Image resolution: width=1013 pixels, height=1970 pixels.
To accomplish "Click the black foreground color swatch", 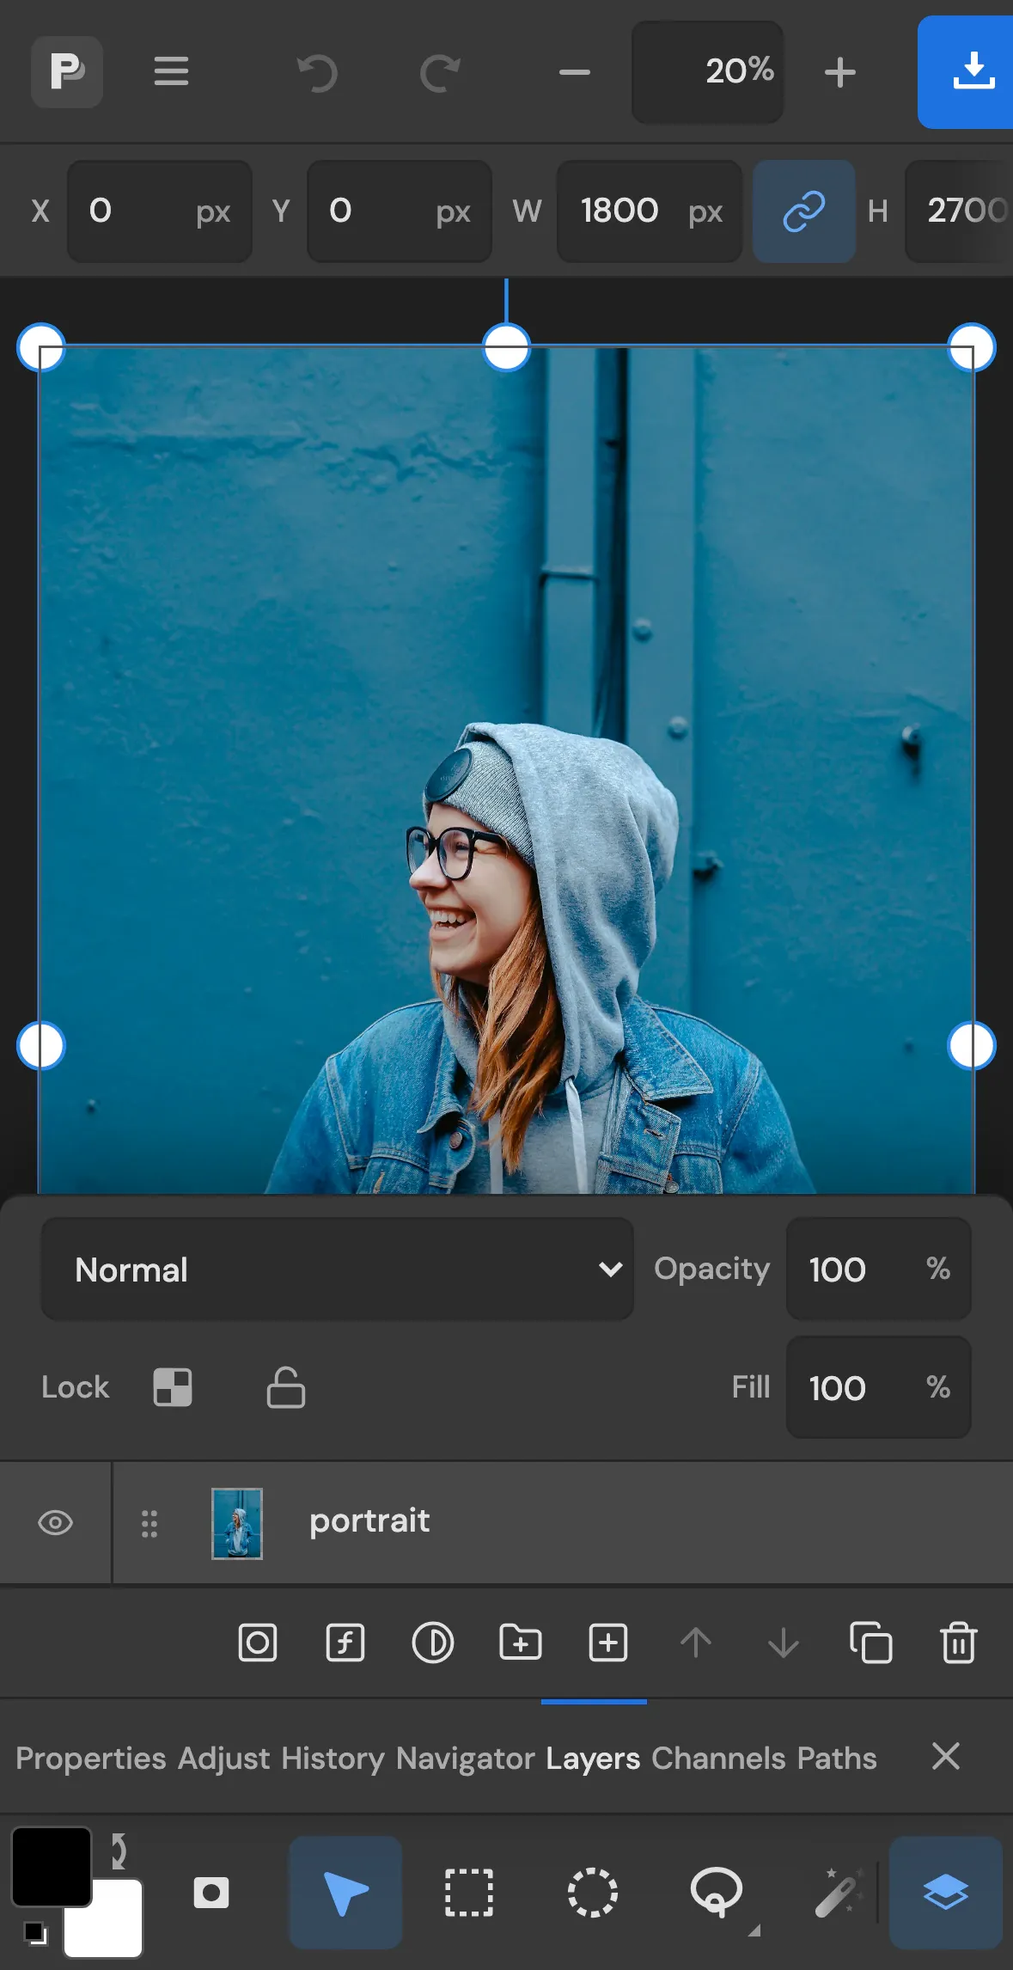I will (x=52, y=1867).
